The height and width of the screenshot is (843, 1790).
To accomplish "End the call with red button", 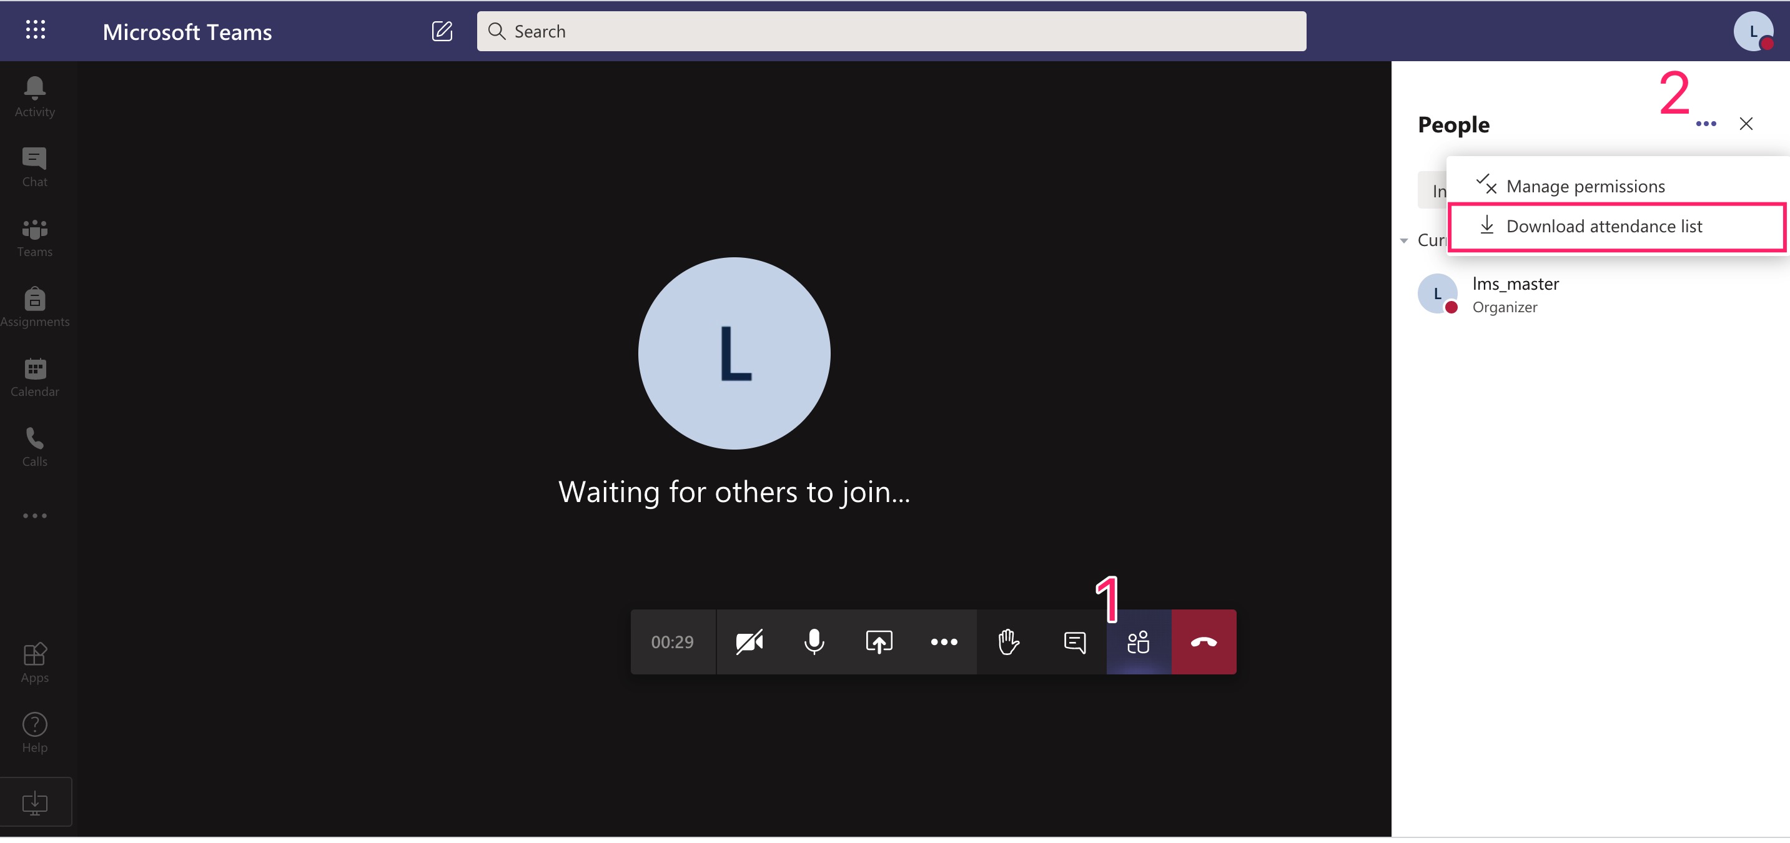I will click(1204, 641).
